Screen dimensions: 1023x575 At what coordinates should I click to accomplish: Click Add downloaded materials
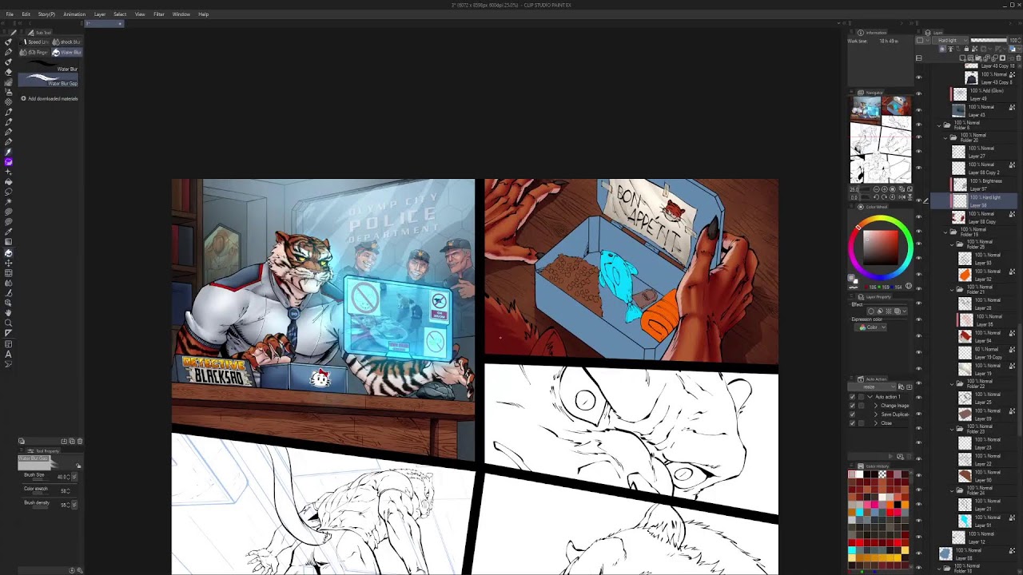[x=50, y=99]
